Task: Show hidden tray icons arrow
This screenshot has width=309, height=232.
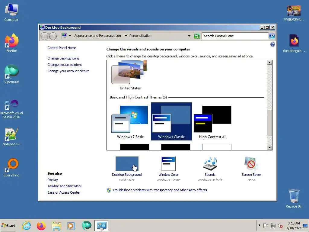Action: (259, 225)
